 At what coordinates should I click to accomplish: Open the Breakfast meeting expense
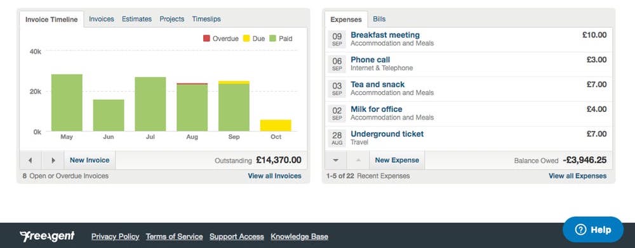pos(385,35)
